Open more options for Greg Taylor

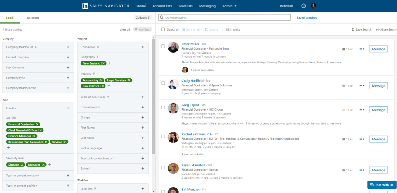tap(362, 110)
